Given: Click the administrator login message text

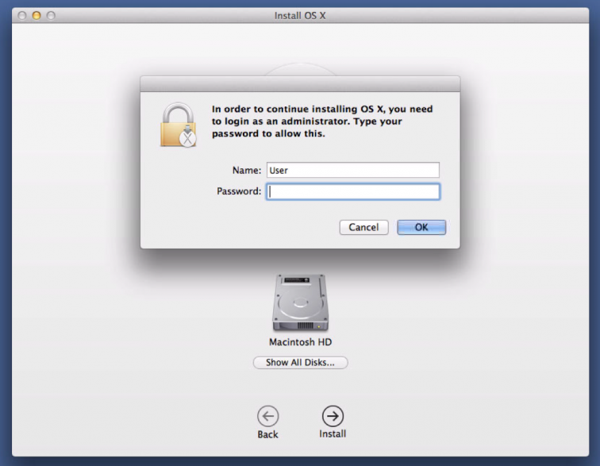Looking at the screenshot, I should (322, 121).
